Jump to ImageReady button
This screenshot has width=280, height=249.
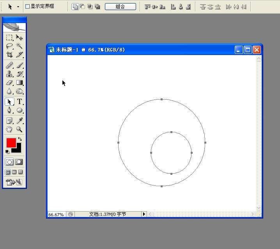[x=14, y=182]
